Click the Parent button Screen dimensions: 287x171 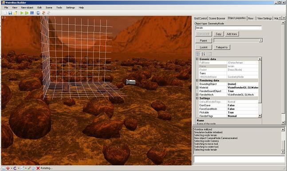[x=204, y=40]
